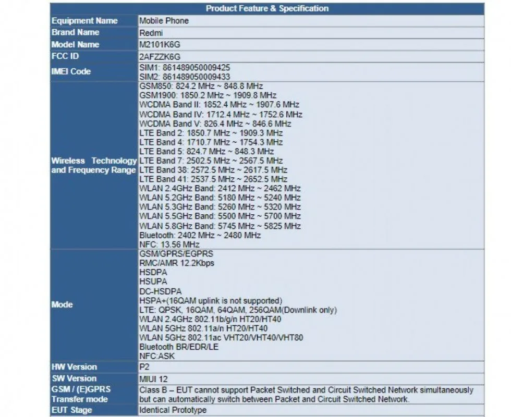Select the 'WCDMA Band II' frequency line

click(220, 105)
